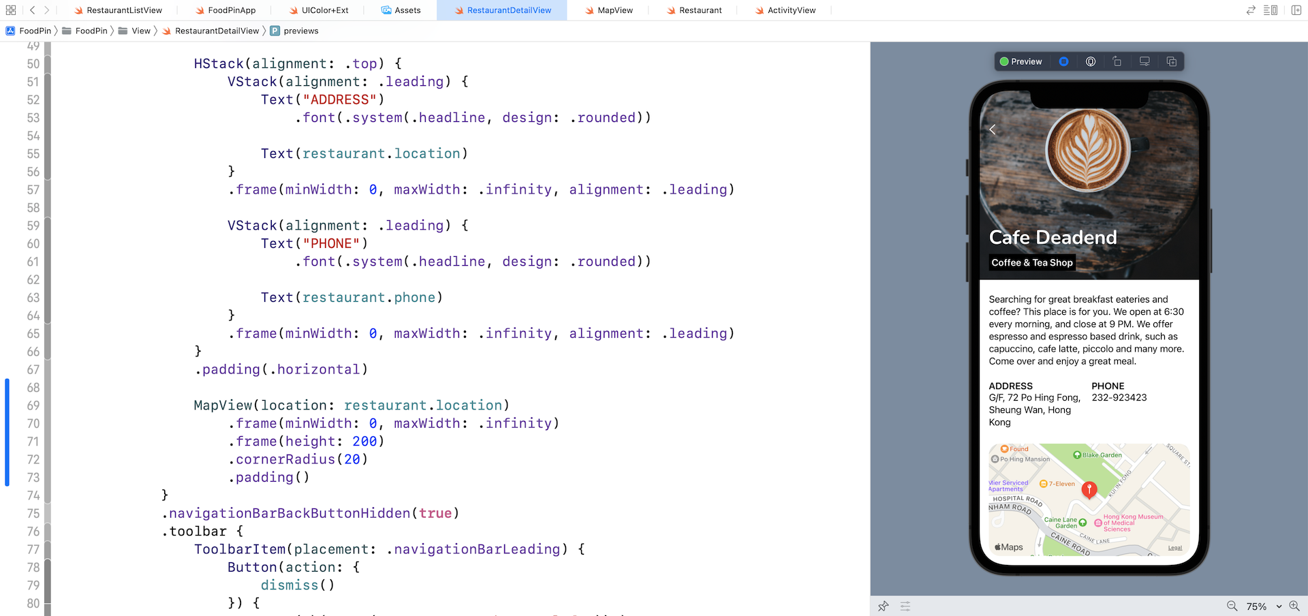Viewport: 1308px width, 616px height.
Task: Rotate preview device orientation
Action: 1117,61
